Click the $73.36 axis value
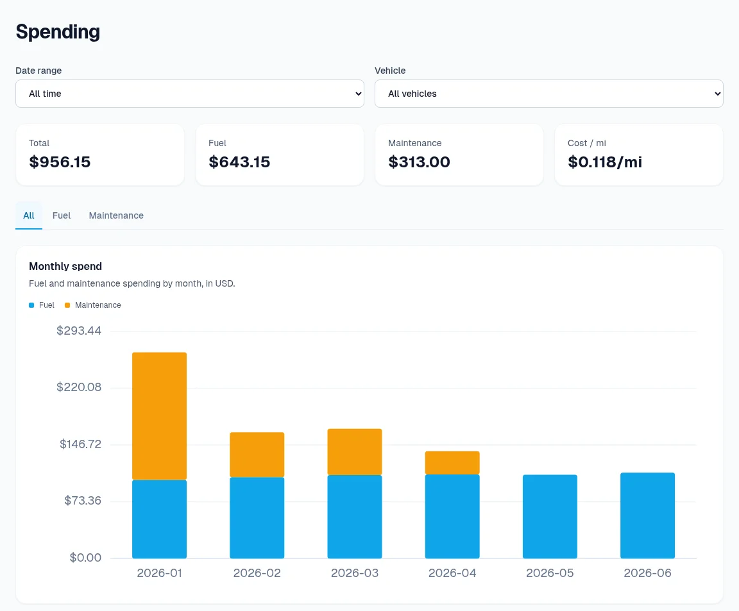 coord(83,501)
